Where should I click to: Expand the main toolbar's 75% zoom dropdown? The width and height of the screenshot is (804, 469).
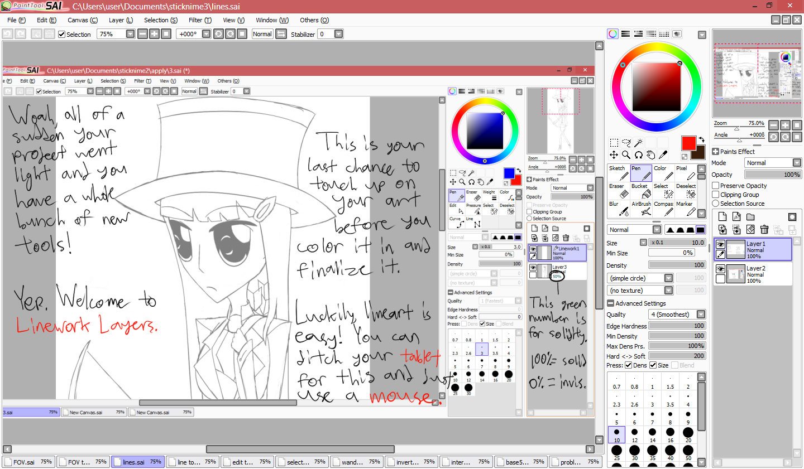(x=130, y=34)
